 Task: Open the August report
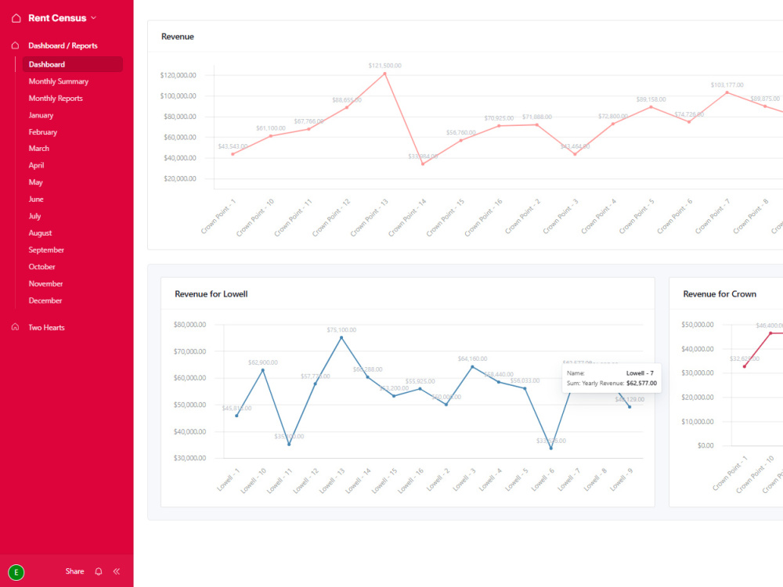click(40, 233)
